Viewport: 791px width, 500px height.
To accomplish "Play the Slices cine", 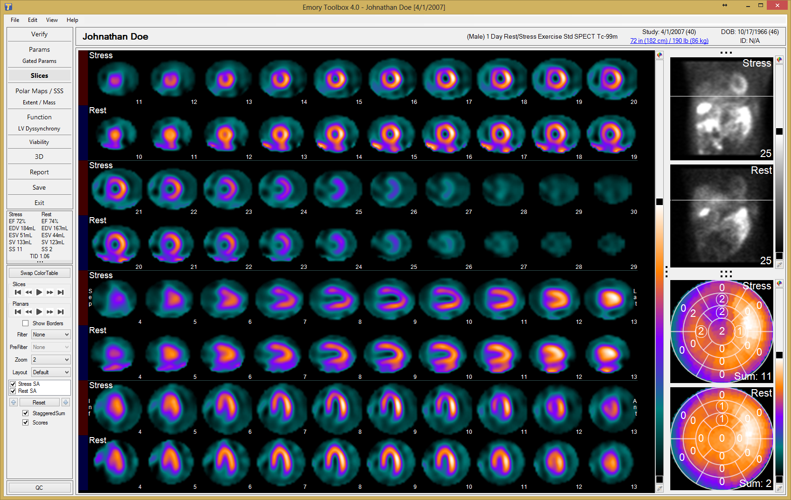I will pyautogui.click(x=39, y=292).
